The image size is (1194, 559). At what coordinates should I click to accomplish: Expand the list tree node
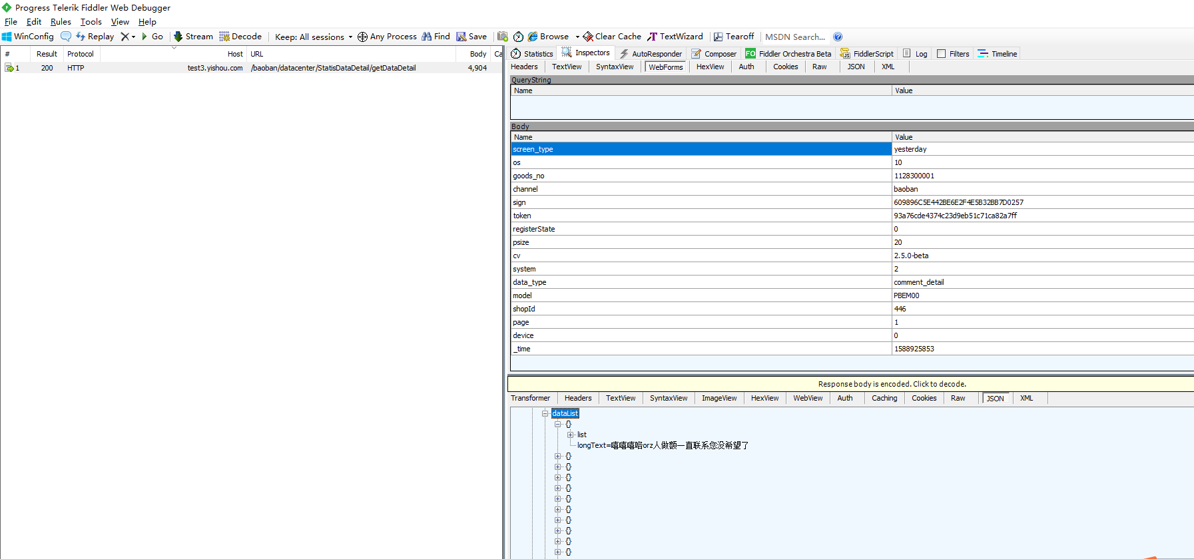tap(570, 435)
